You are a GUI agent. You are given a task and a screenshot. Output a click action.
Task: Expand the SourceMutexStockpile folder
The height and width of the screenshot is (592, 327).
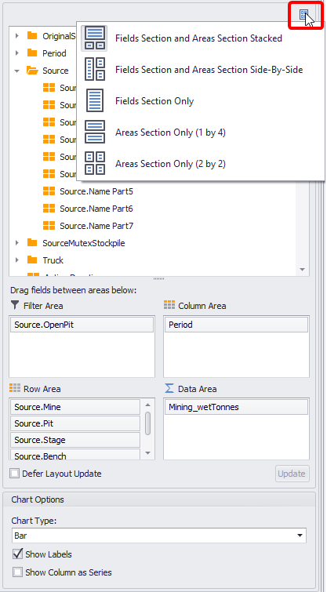(x=17, y=243)
